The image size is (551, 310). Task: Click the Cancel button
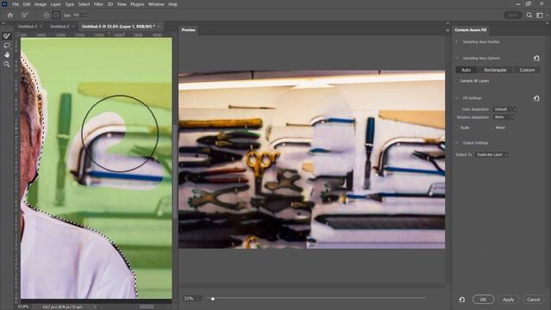click(533, 300)
